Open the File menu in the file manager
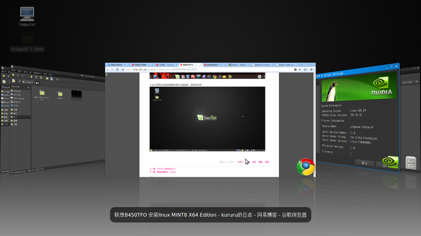The height and width of the screenshot is (236, 421). tap(13, 70)
